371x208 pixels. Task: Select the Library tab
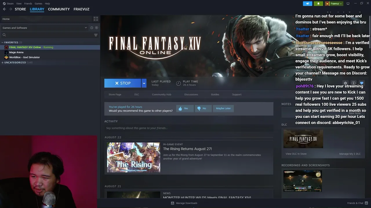coord(37,9)
